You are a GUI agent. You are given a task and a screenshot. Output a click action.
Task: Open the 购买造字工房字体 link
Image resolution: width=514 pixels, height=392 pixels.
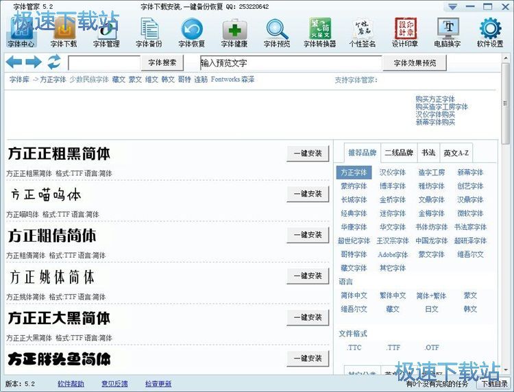click(x=441, y=107)
